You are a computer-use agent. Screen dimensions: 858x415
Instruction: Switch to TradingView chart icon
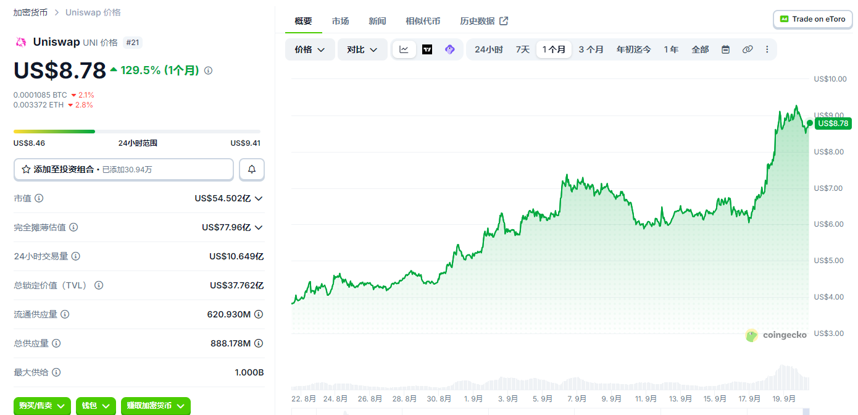click(x=427, y=49)
